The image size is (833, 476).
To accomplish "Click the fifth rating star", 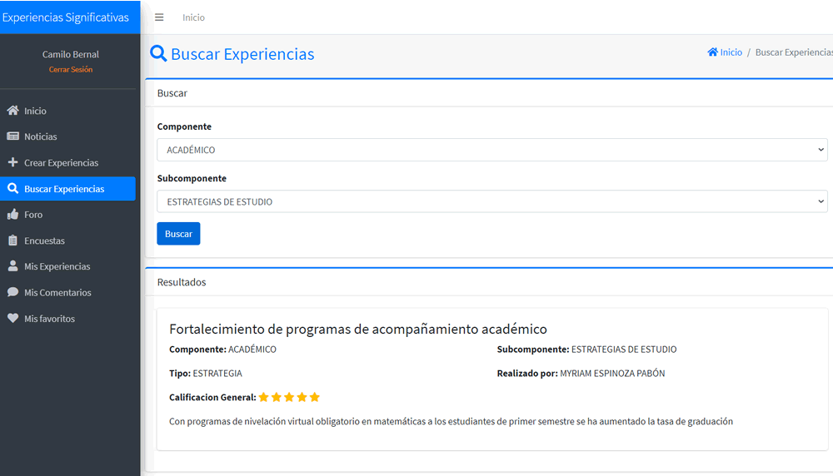I will point(315,398).
